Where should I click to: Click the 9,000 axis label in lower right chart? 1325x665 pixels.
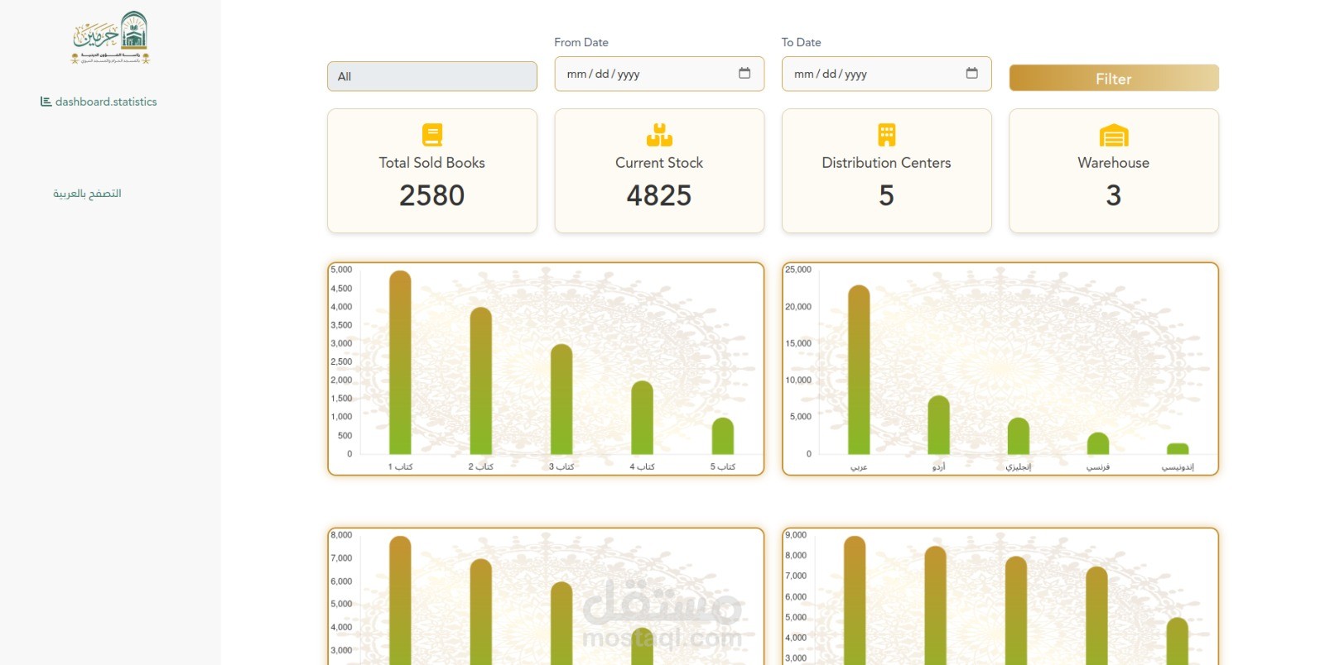[x=796, y=535]
